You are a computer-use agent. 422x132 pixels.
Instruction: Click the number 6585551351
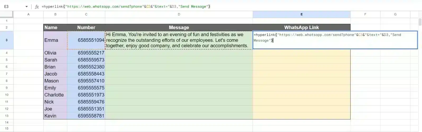click(x=91, y=109)
